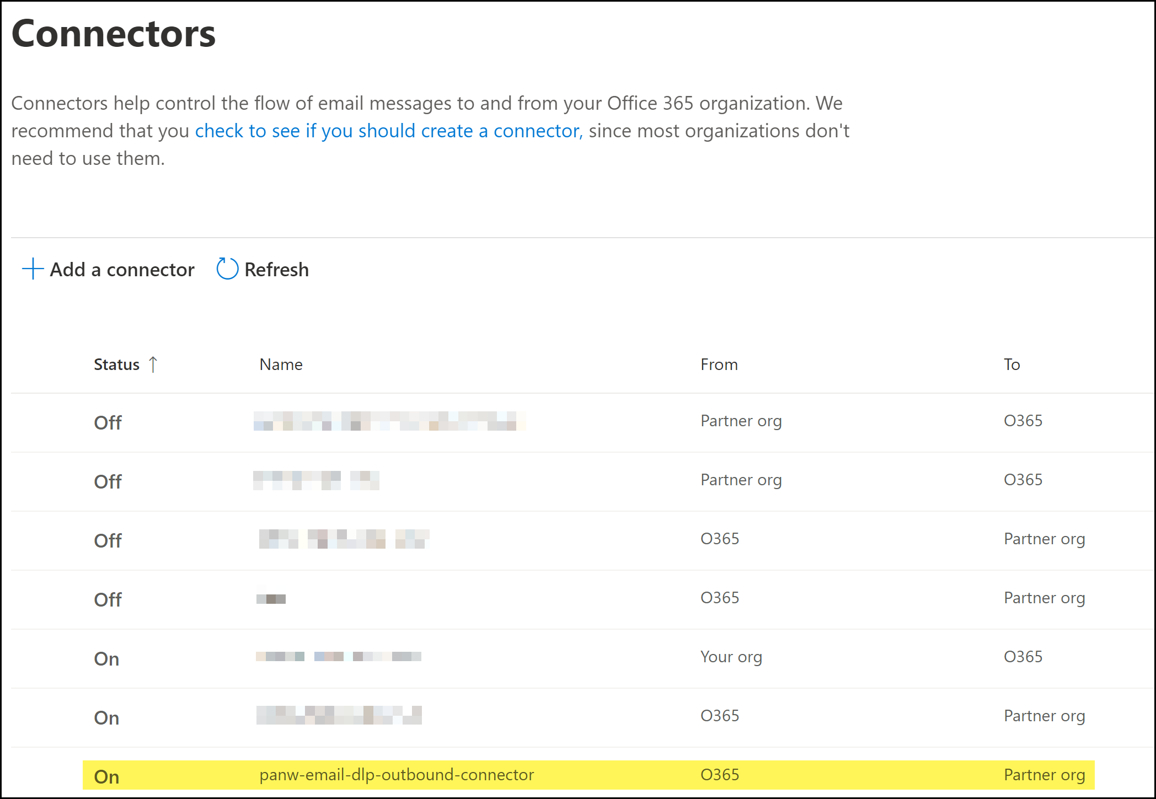This screenshot has width=1156, height=799.
Task: Select the blurred On connector from O365
Action: (339, 716)
